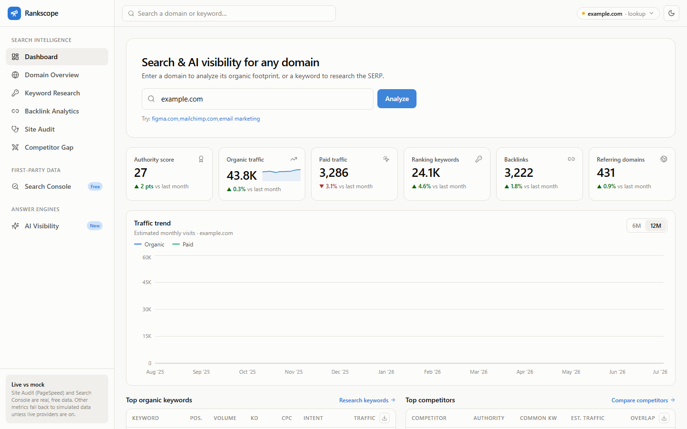Open Dashboard in the sidebar

[57, 57]
